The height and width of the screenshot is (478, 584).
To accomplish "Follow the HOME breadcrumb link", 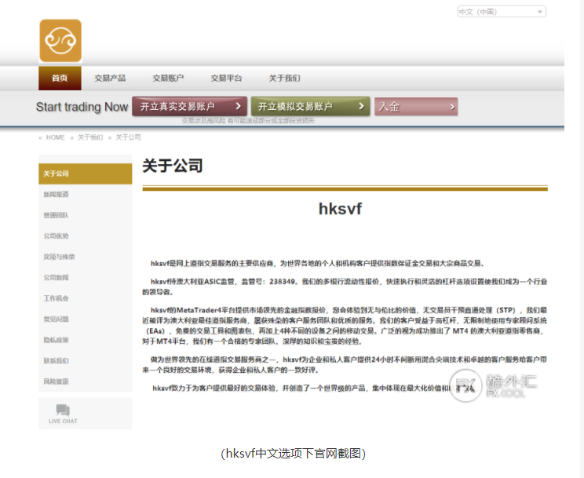I will point(55,137).
